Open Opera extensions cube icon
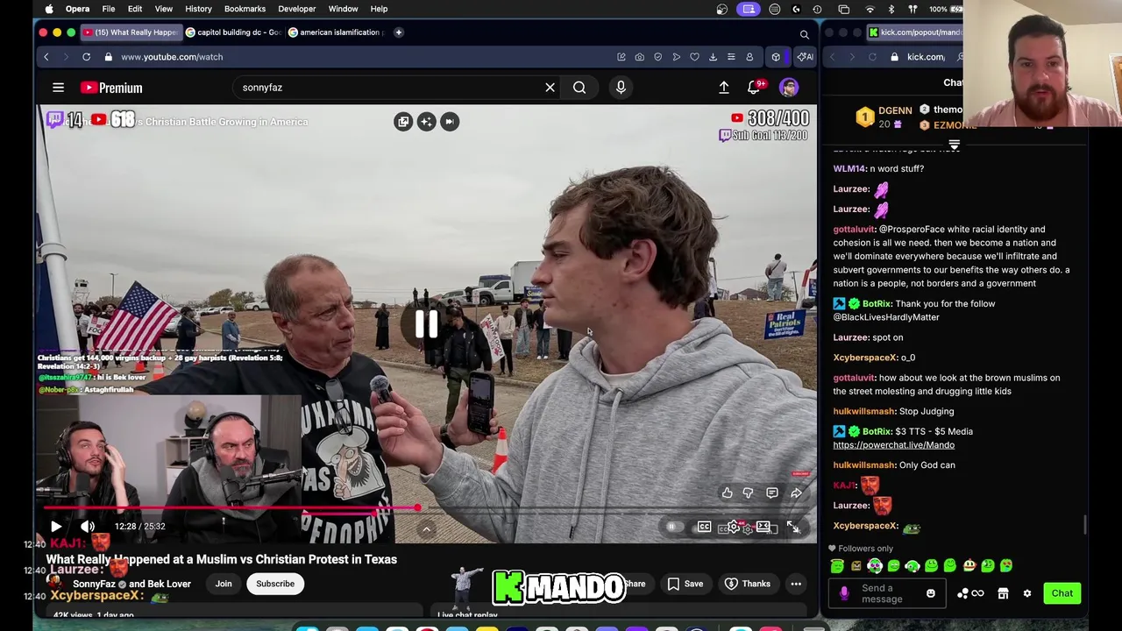 [x=776, y=57]
